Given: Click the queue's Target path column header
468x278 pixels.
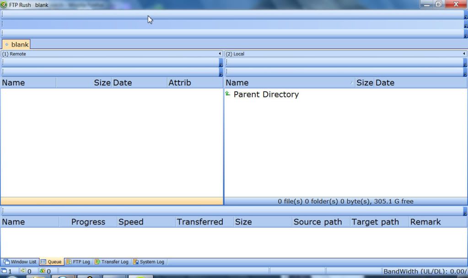Looking at the screenshot, I should click(379, 222).
